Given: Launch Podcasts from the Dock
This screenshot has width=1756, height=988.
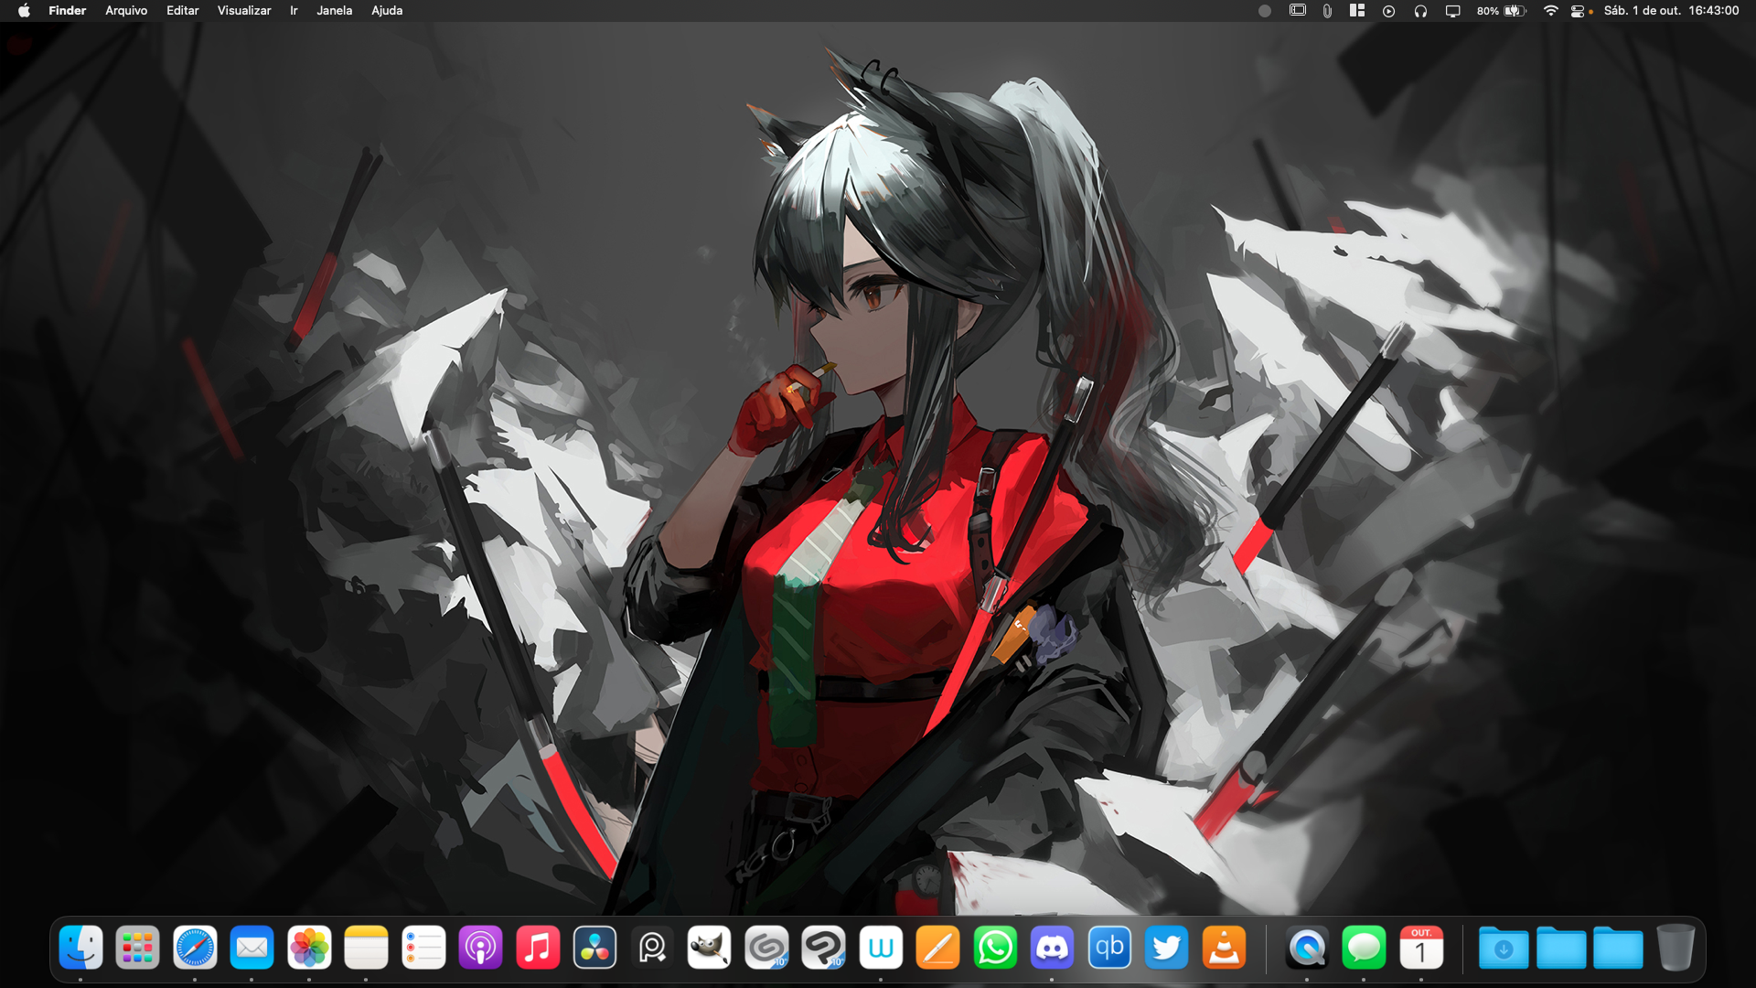Looking at the screenshot, I should tap(481, 948).
